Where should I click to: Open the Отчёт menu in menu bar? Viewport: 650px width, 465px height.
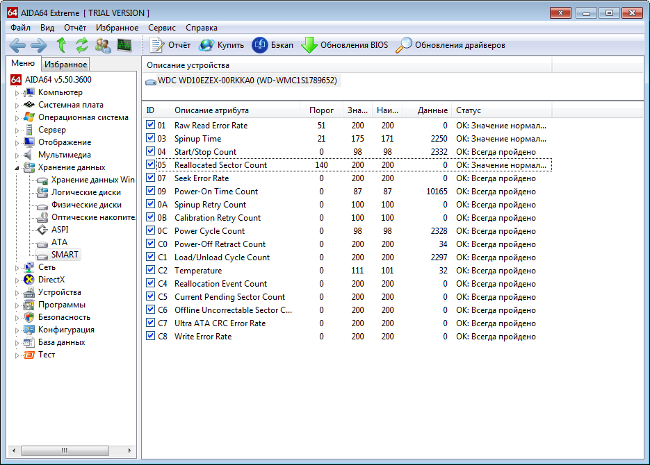(75, 28)
